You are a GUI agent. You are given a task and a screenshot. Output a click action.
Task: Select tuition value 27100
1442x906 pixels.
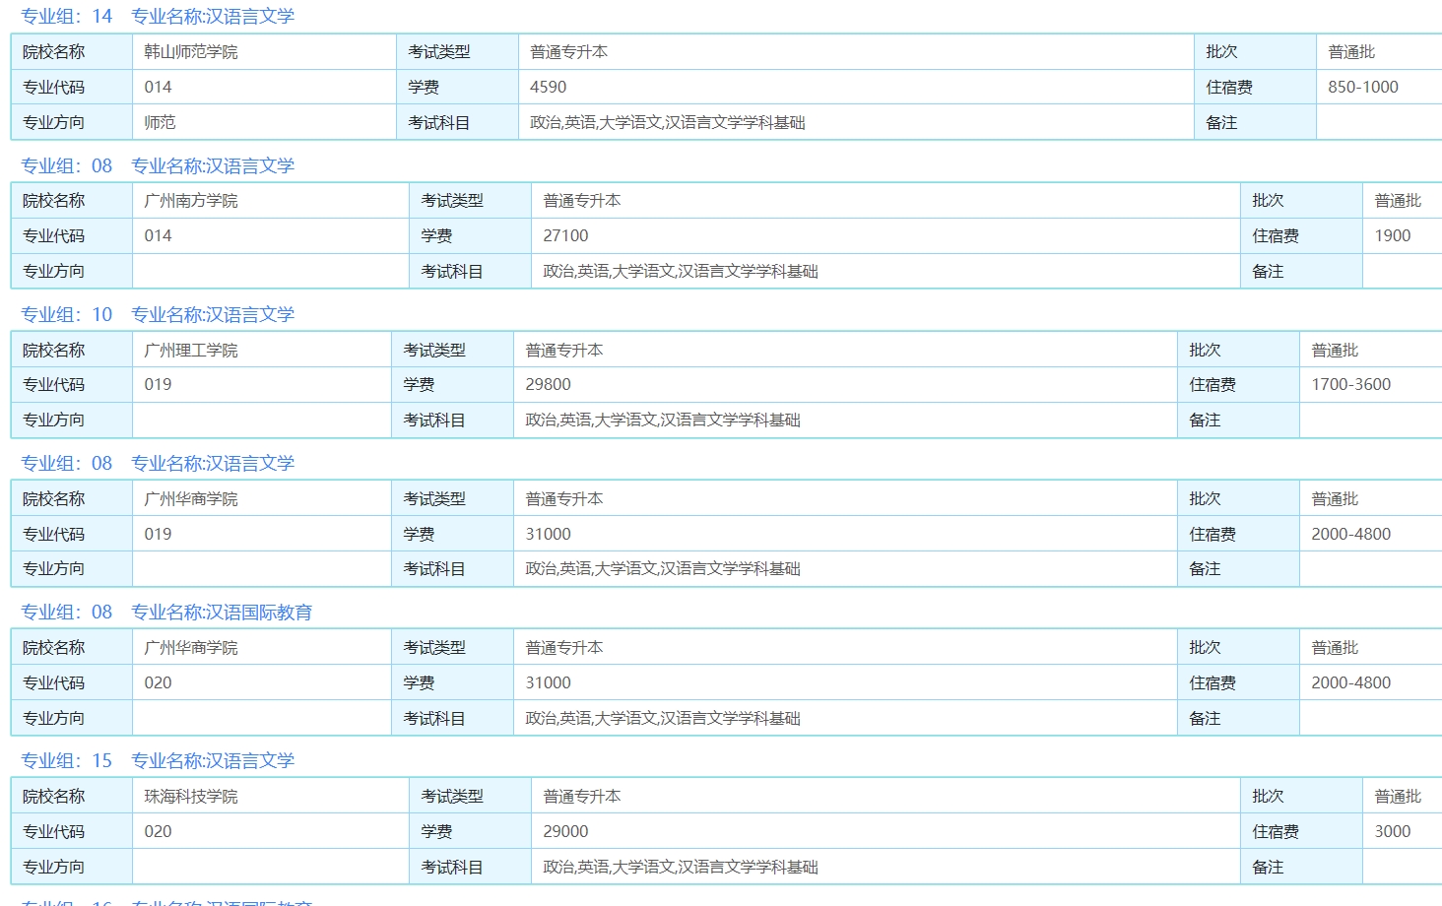click(565, 235)
